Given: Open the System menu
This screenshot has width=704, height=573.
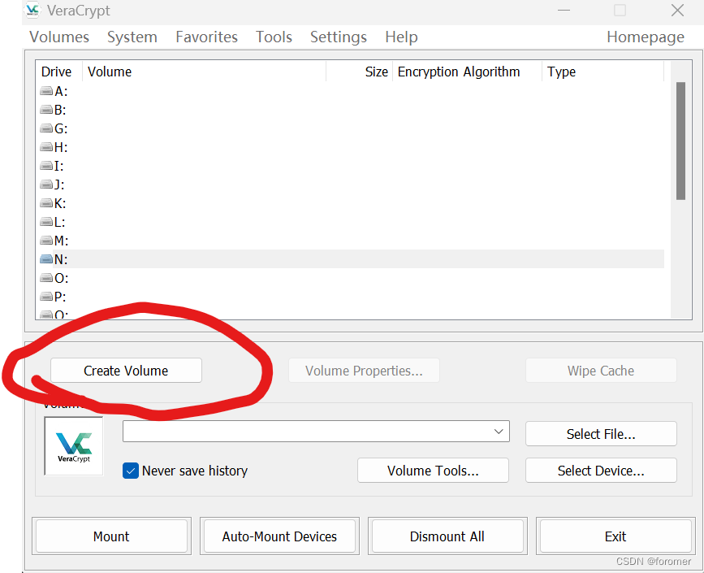Looking at the screenshot, I should (x=132, y=37).
